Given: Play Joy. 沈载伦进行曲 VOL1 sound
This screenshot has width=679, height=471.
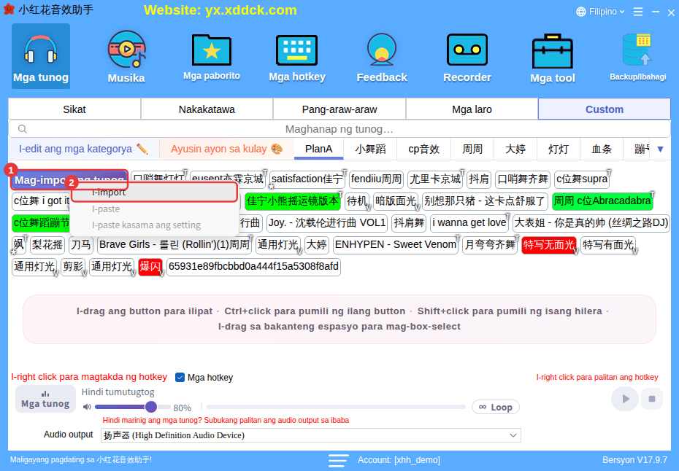Looking at the screenshot, I should click(x=327, y=223).
